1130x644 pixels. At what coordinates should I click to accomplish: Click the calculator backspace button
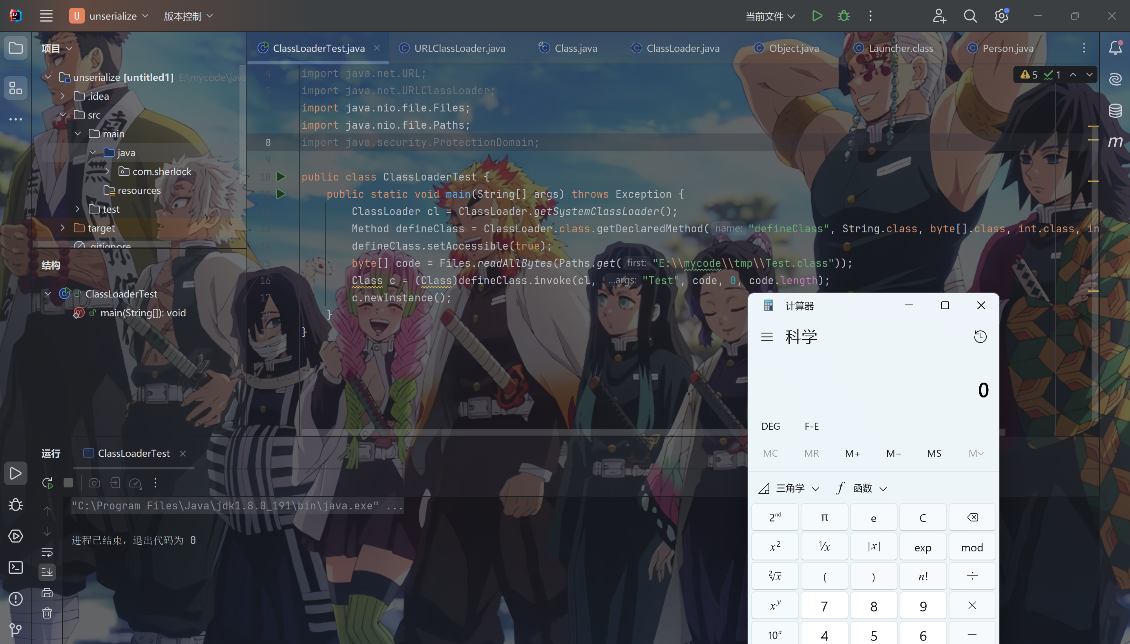972,517
